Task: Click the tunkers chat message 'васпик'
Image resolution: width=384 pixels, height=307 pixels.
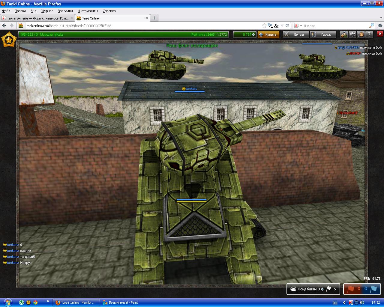Action: [25, 251]
